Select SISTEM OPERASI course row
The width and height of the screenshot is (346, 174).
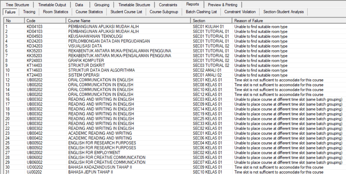[175, 75]
